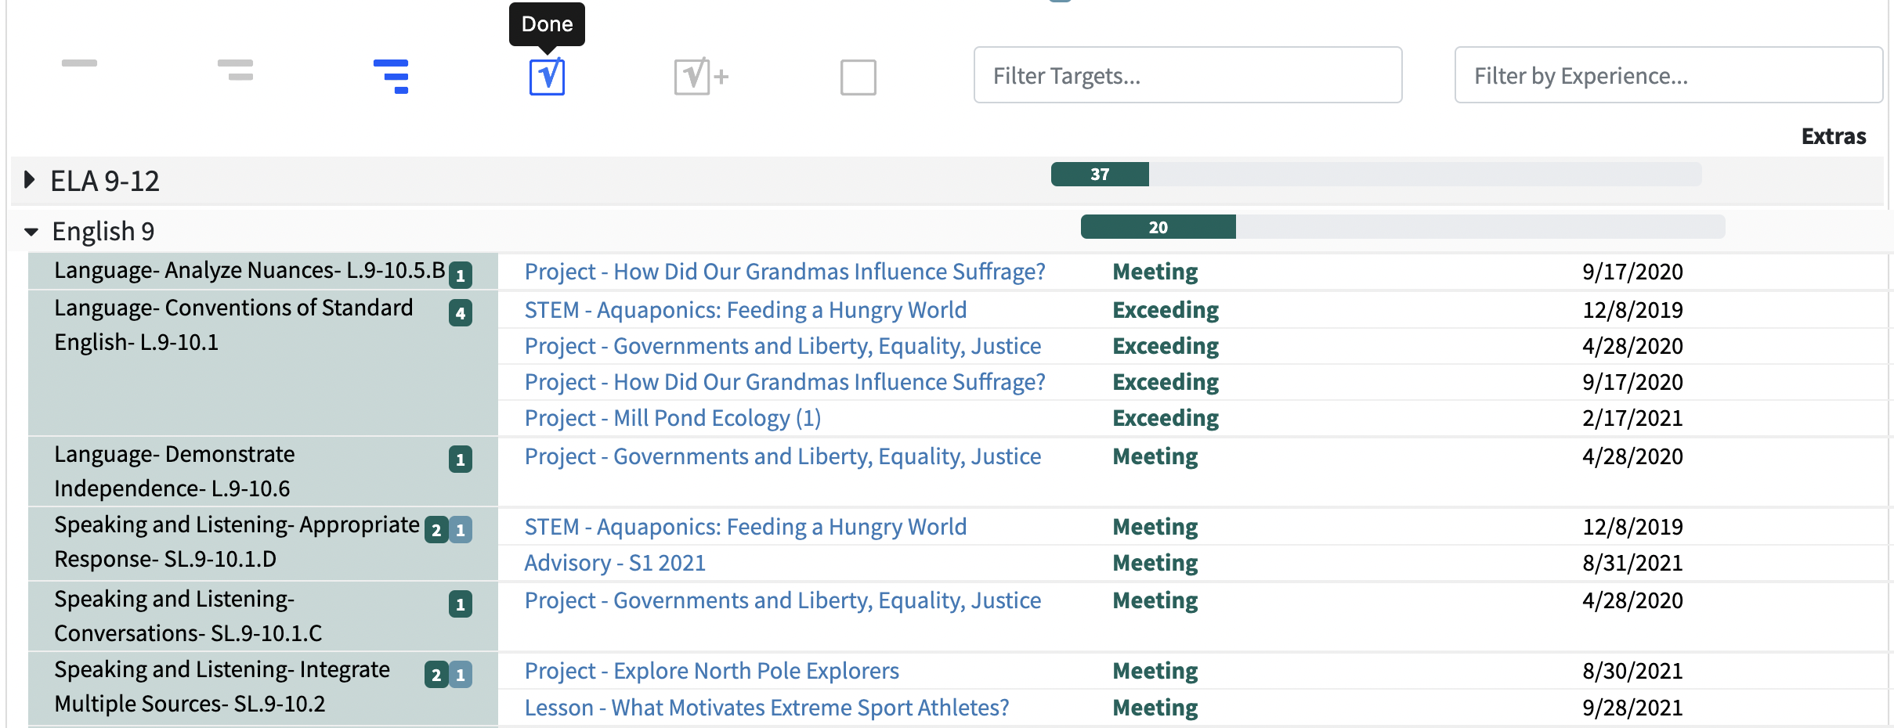Click the Filter Targets input field

coord(1187,75)
